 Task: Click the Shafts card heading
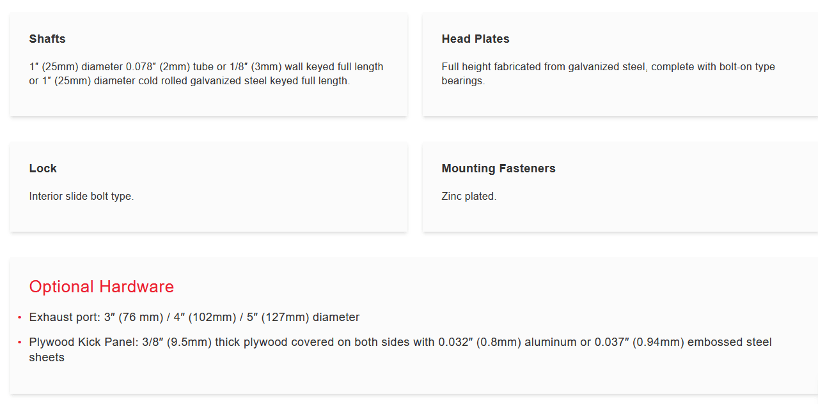[x=47, y=39]
